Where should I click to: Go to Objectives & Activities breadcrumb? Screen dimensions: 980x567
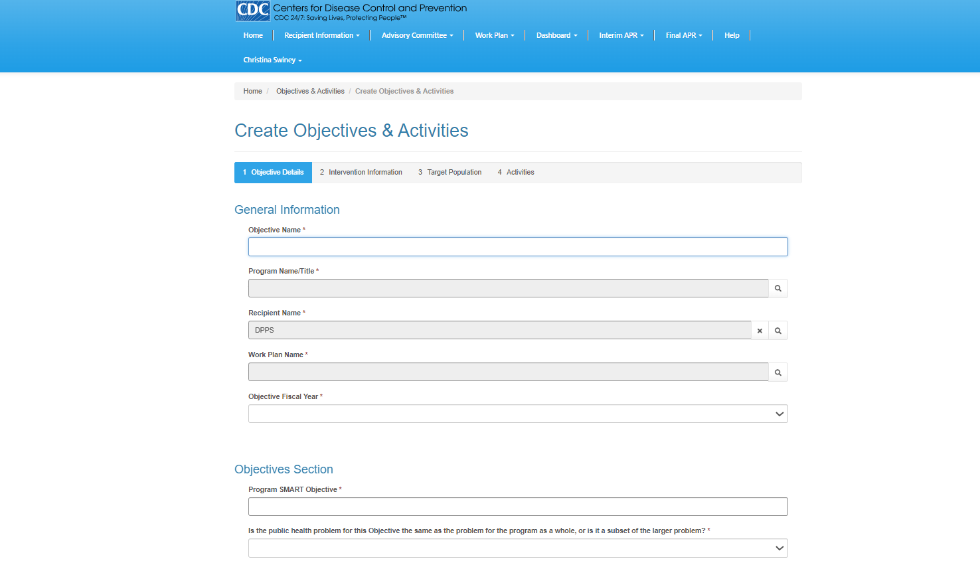click(310, 92)
